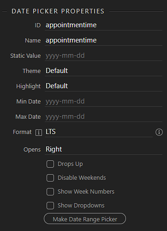
Task: Click the Max Date input field
Action: click(103, 116)
